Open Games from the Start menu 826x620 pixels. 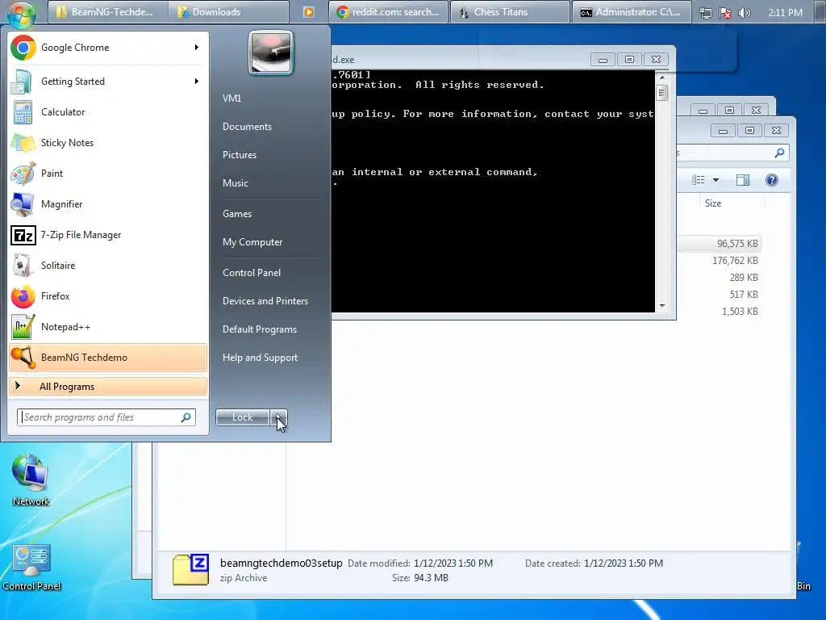click(237, 213)
